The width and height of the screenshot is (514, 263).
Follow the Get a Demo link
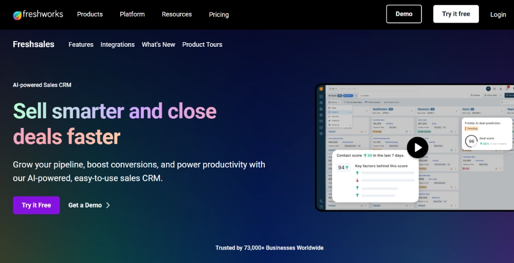coord(89,205)
